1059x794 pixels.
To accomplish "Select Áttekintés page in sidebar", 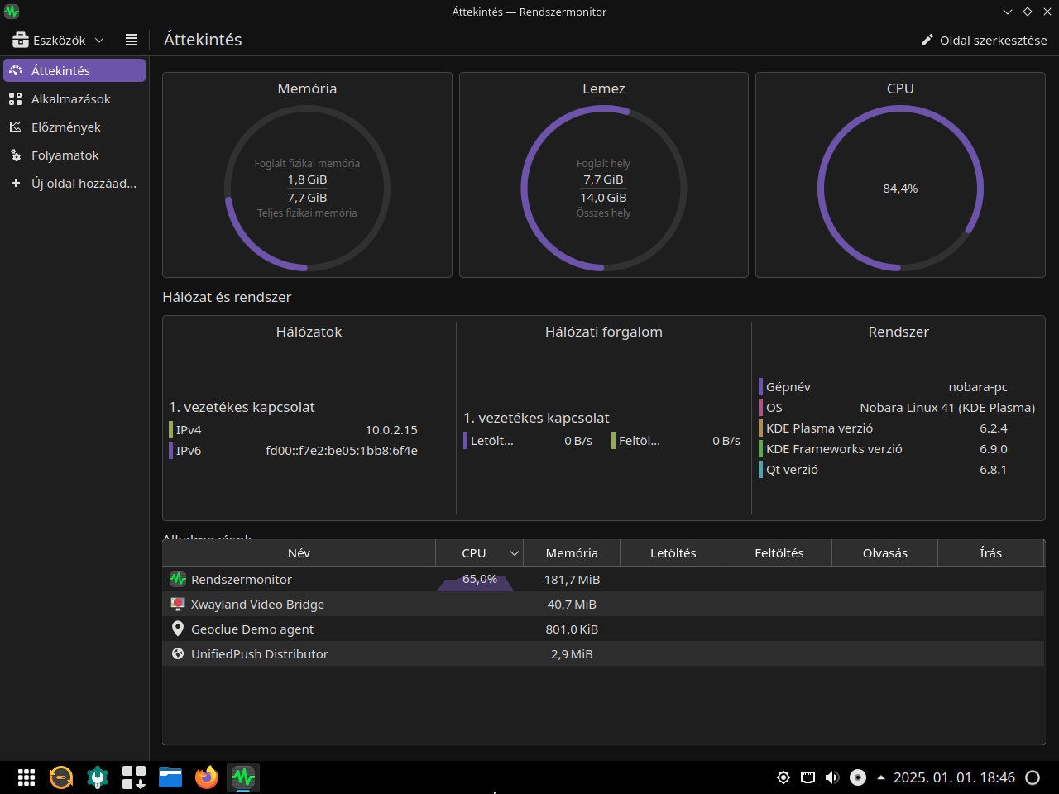I will pyautogui.click(x=74, y=70).
